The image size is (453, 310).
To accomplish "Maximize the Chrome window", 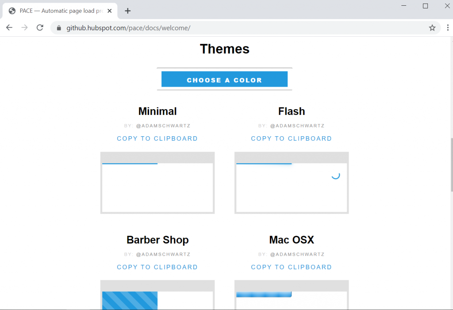I will [x=425, y=6].
